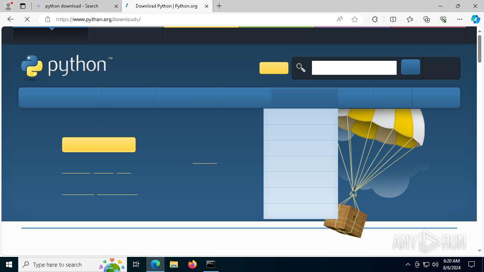Open the Windows Start menu

[x=9, y=264]
